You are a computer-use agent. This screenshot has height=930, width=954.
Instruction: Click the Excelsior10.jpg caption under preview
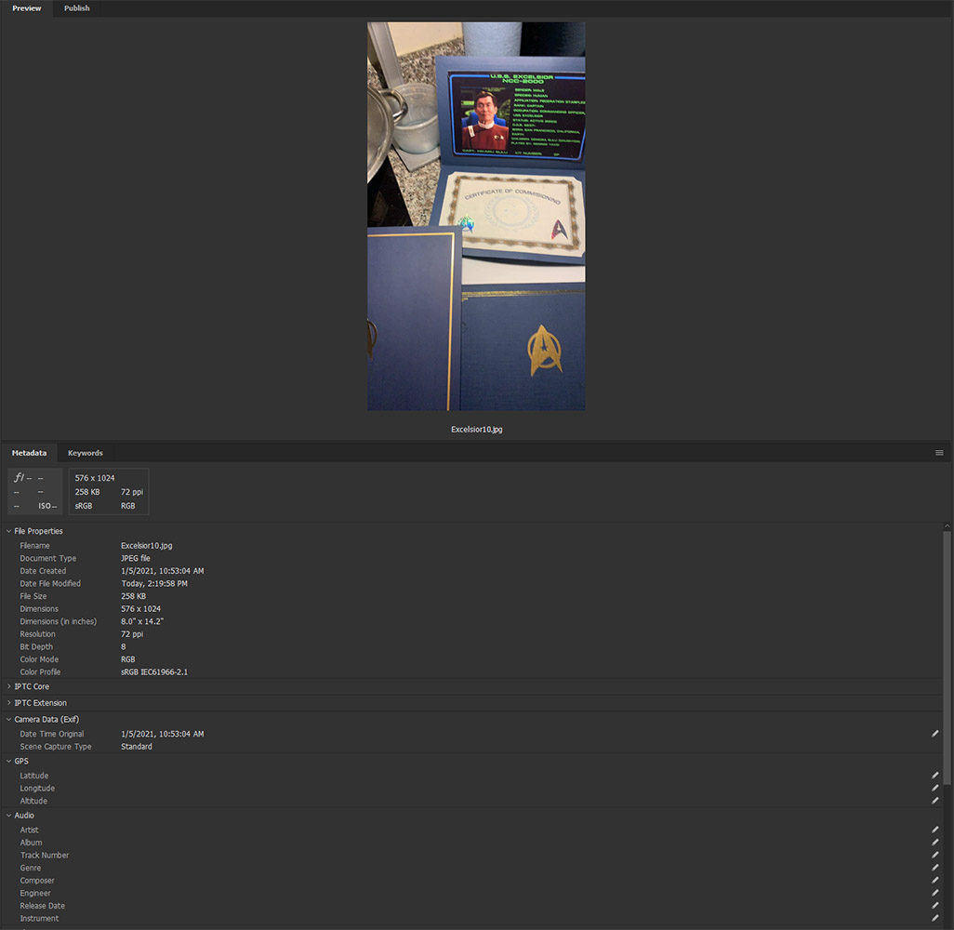pos(476,430)
